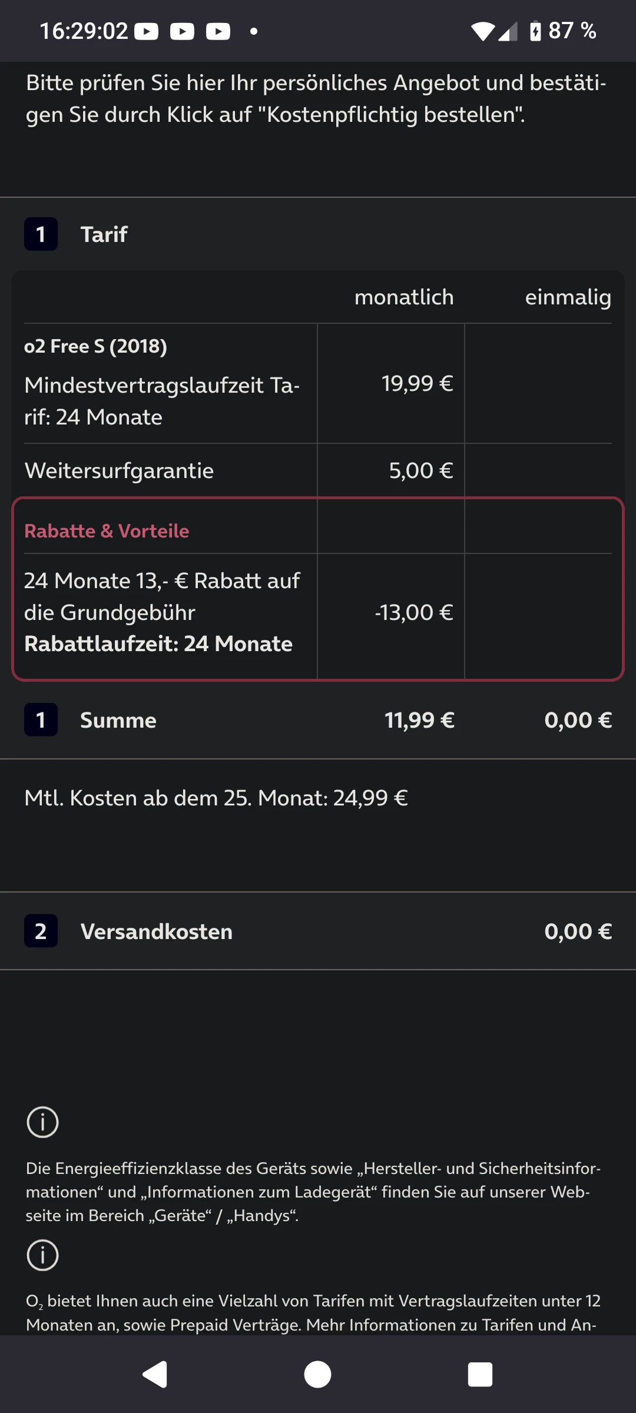Tap the number 1 badge beside Tarif
This screenshot has width=636, height=1413.
41,234
